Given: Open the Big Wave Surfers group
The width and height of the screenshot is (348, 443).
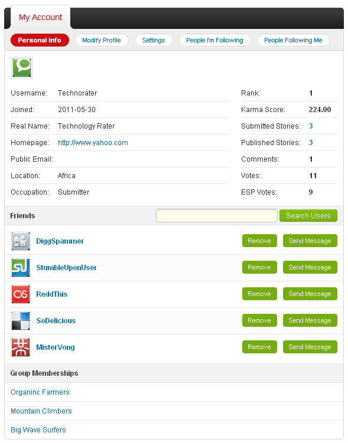Looking at the screenshot, I should [x=38, y=429].
